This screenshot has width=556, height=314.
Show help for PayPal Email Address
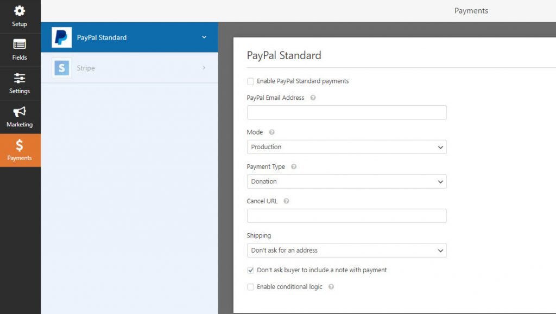tap(313, 98)
